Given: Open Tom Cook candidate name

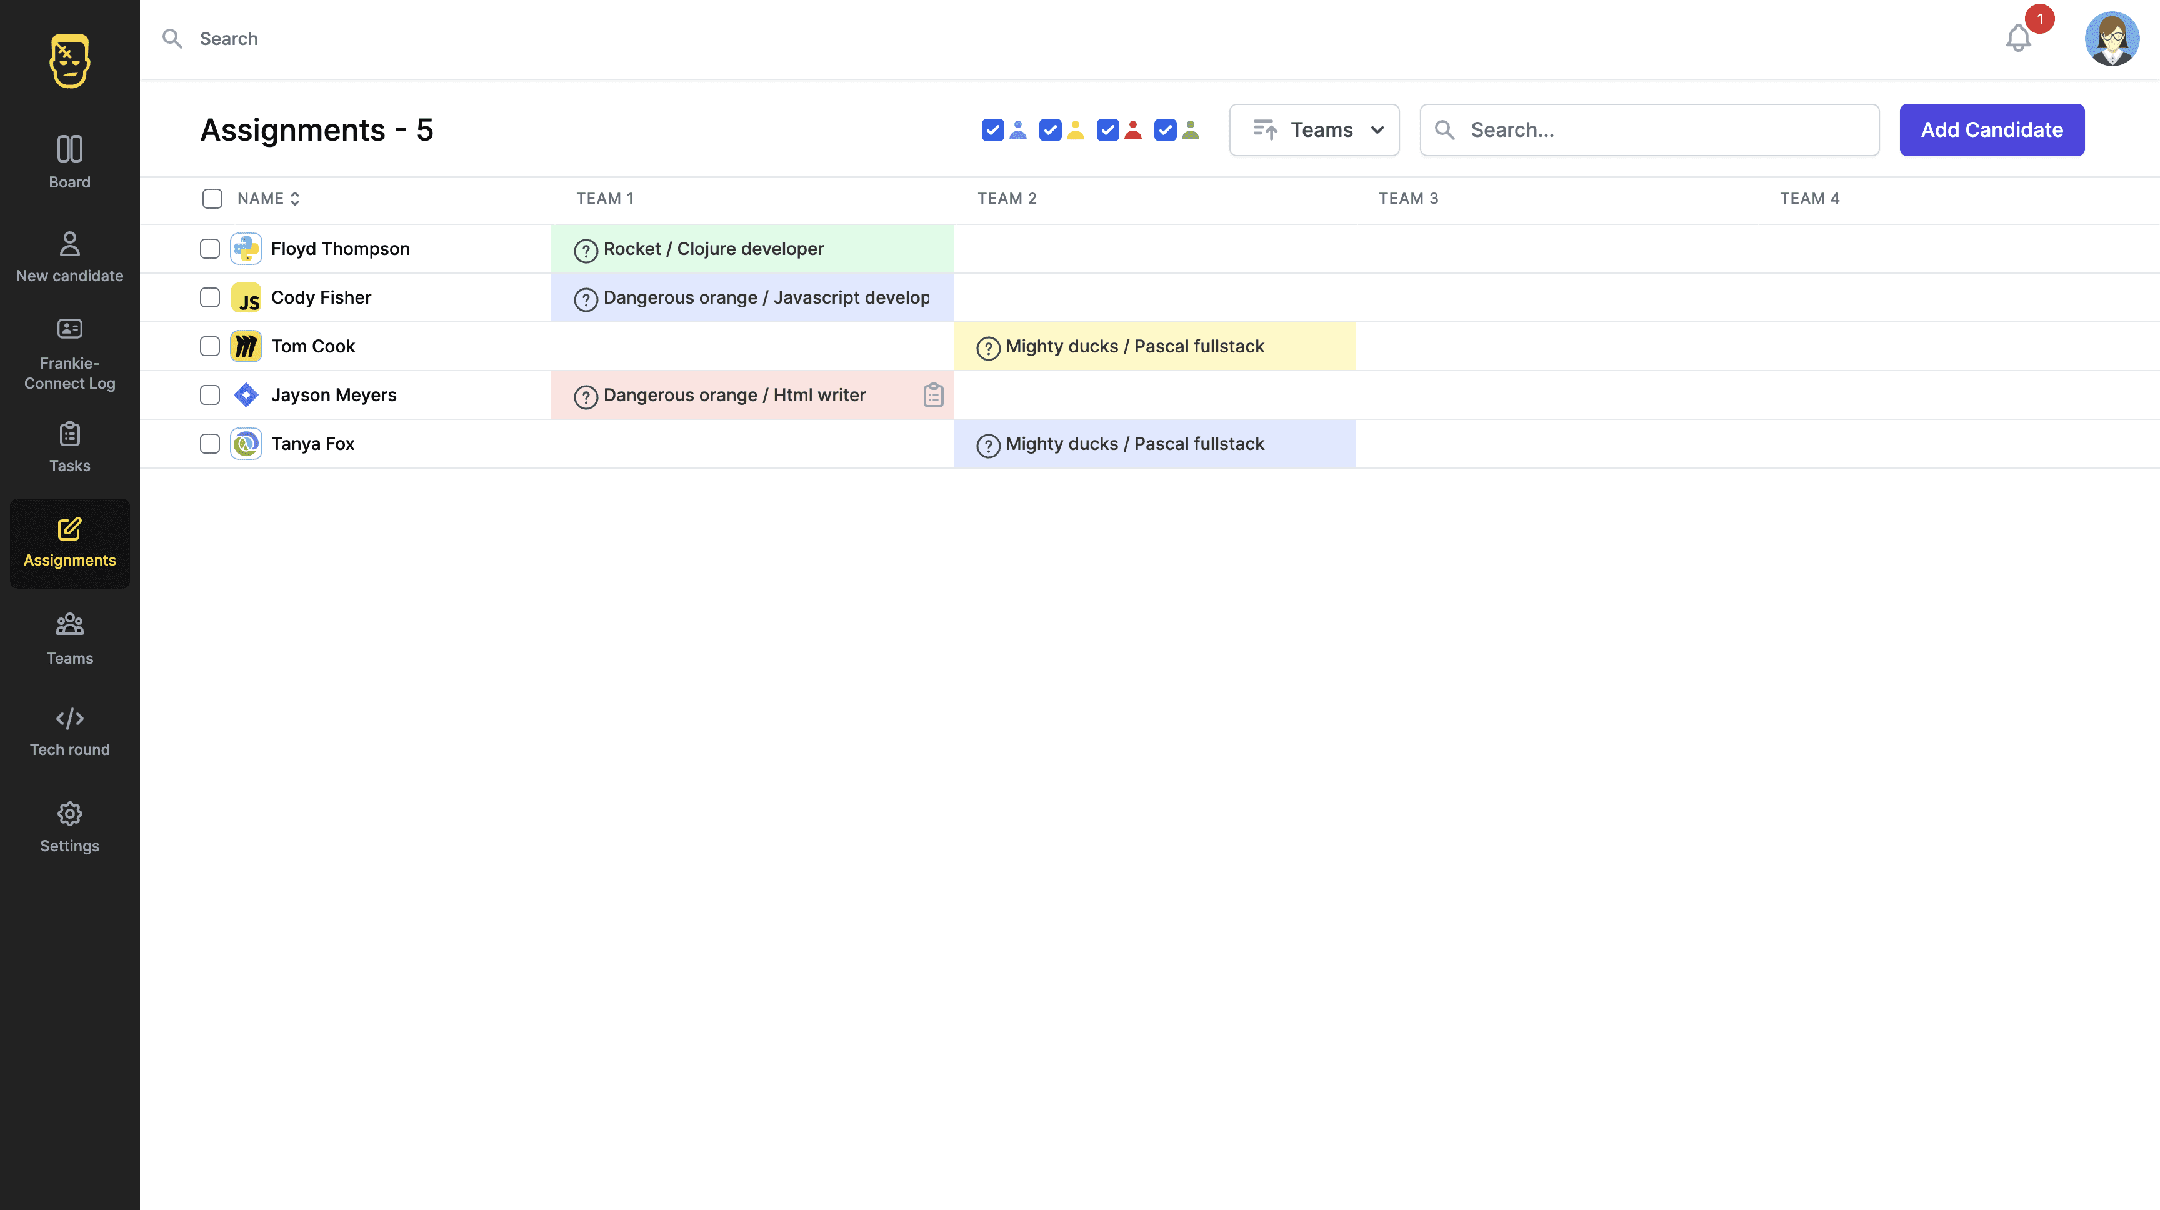Looking at the screenshot, I should click(x=312, y=346).
